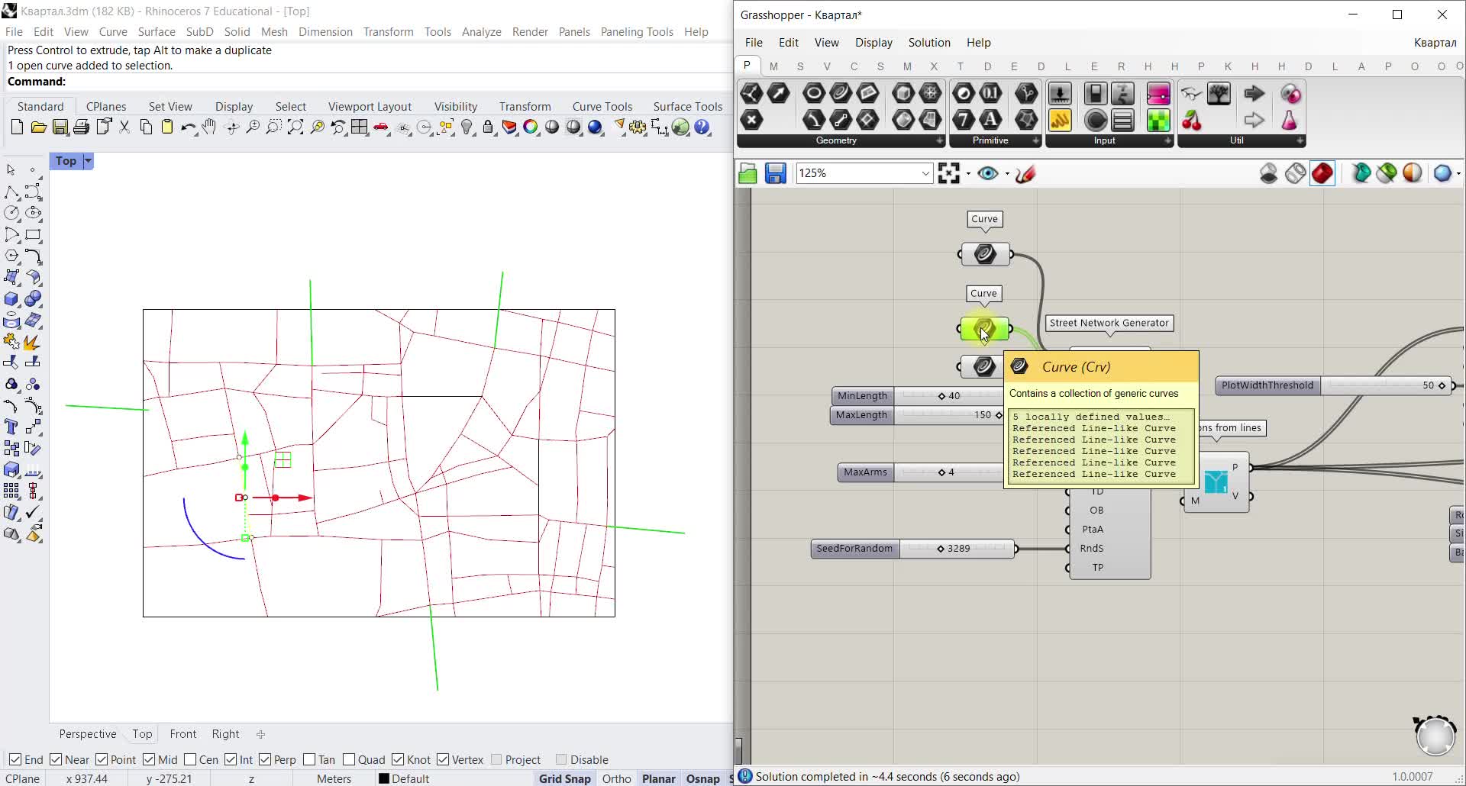The image size is (1466, 786).
Task: Click Cut scissors icon in Rhino toolbar
Action: (x=124, y=127)
